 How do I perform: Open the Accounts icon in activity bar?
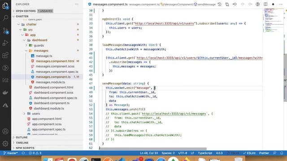coord(5,131)
